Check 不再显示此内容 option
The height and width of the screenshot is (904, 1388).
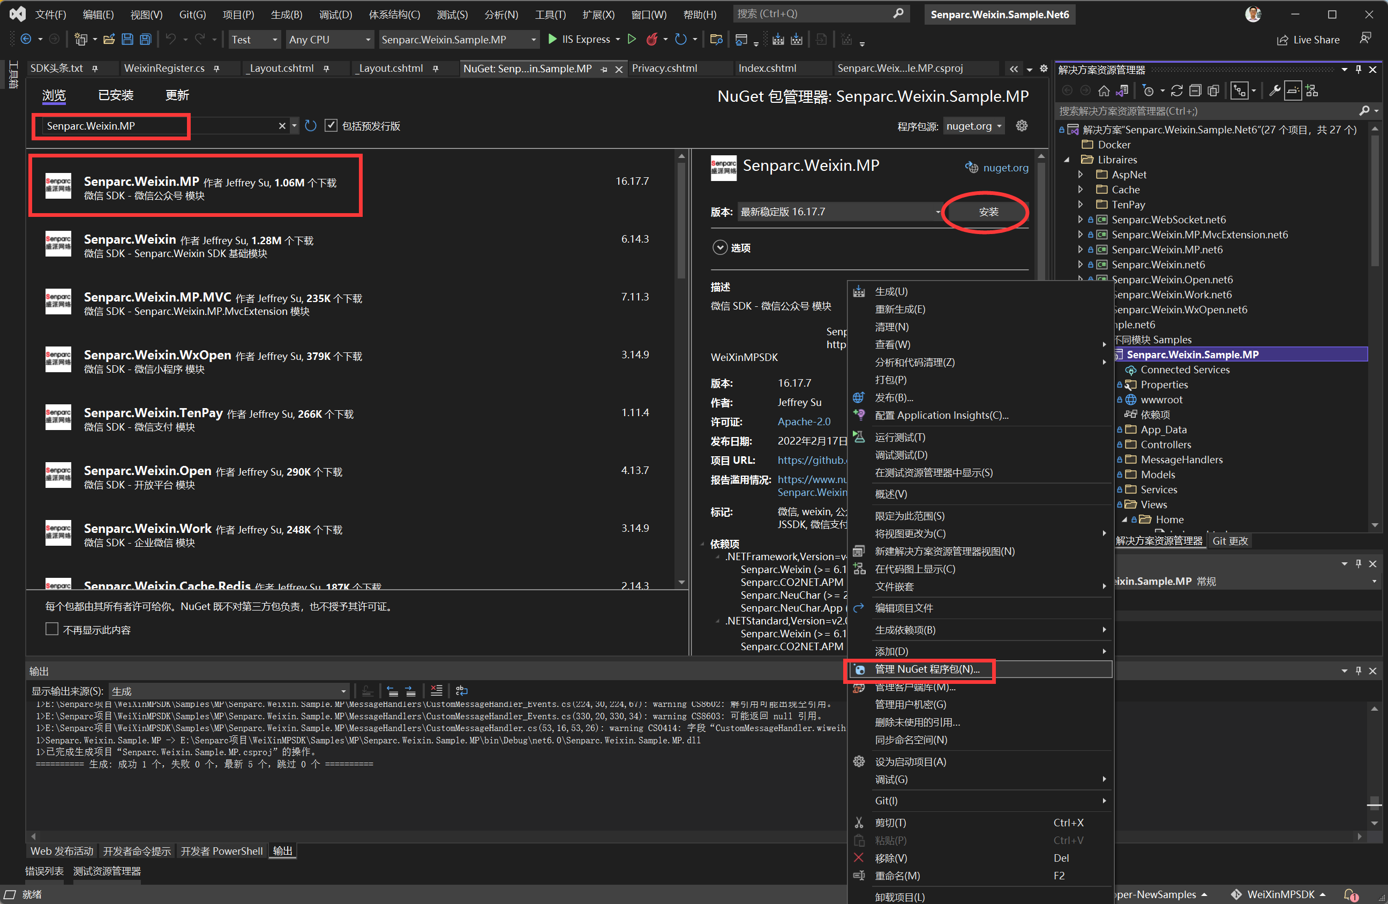(51, 629)
